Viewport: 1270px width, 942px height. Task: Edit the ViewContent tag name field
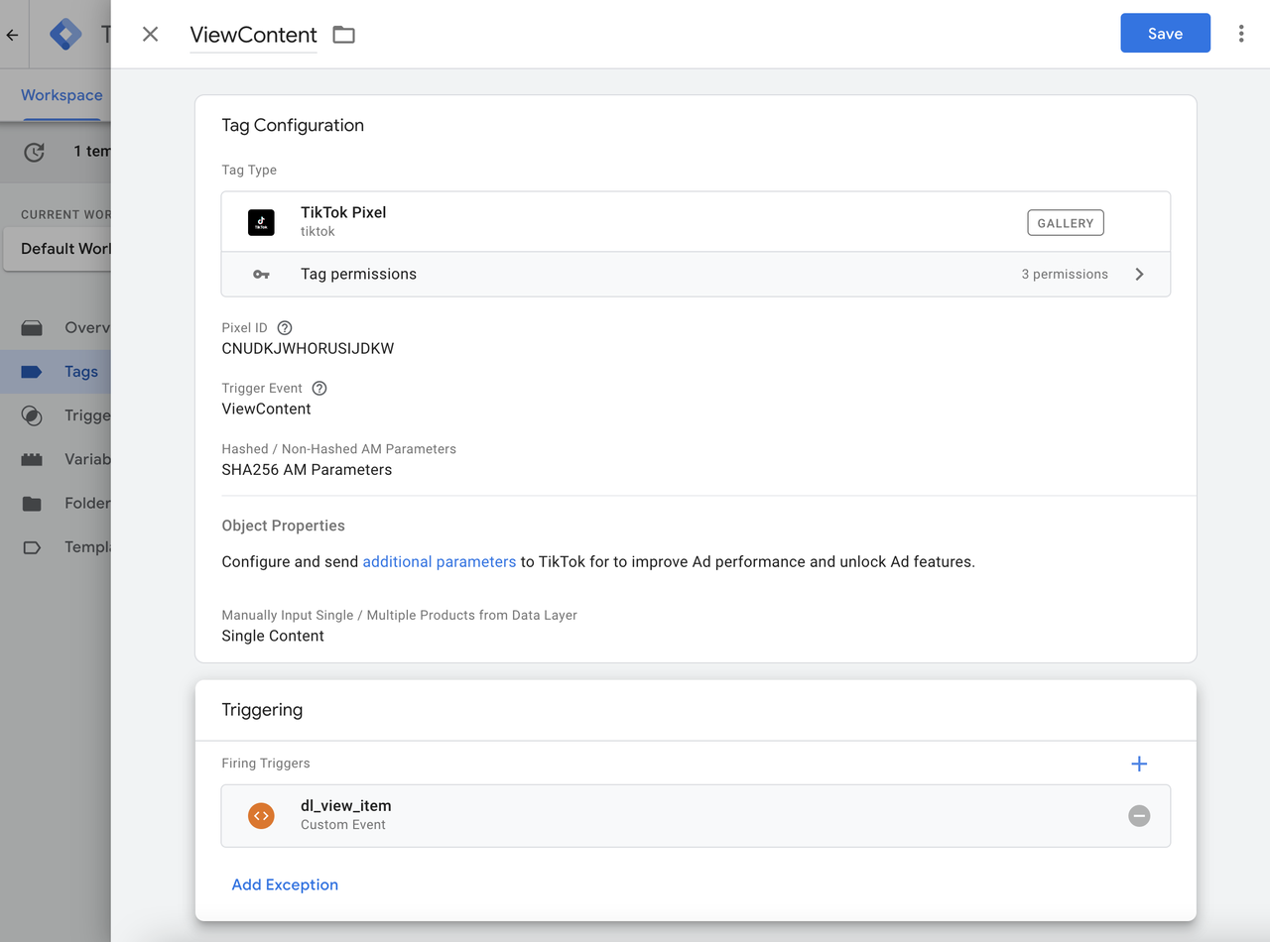click(254, 35)
